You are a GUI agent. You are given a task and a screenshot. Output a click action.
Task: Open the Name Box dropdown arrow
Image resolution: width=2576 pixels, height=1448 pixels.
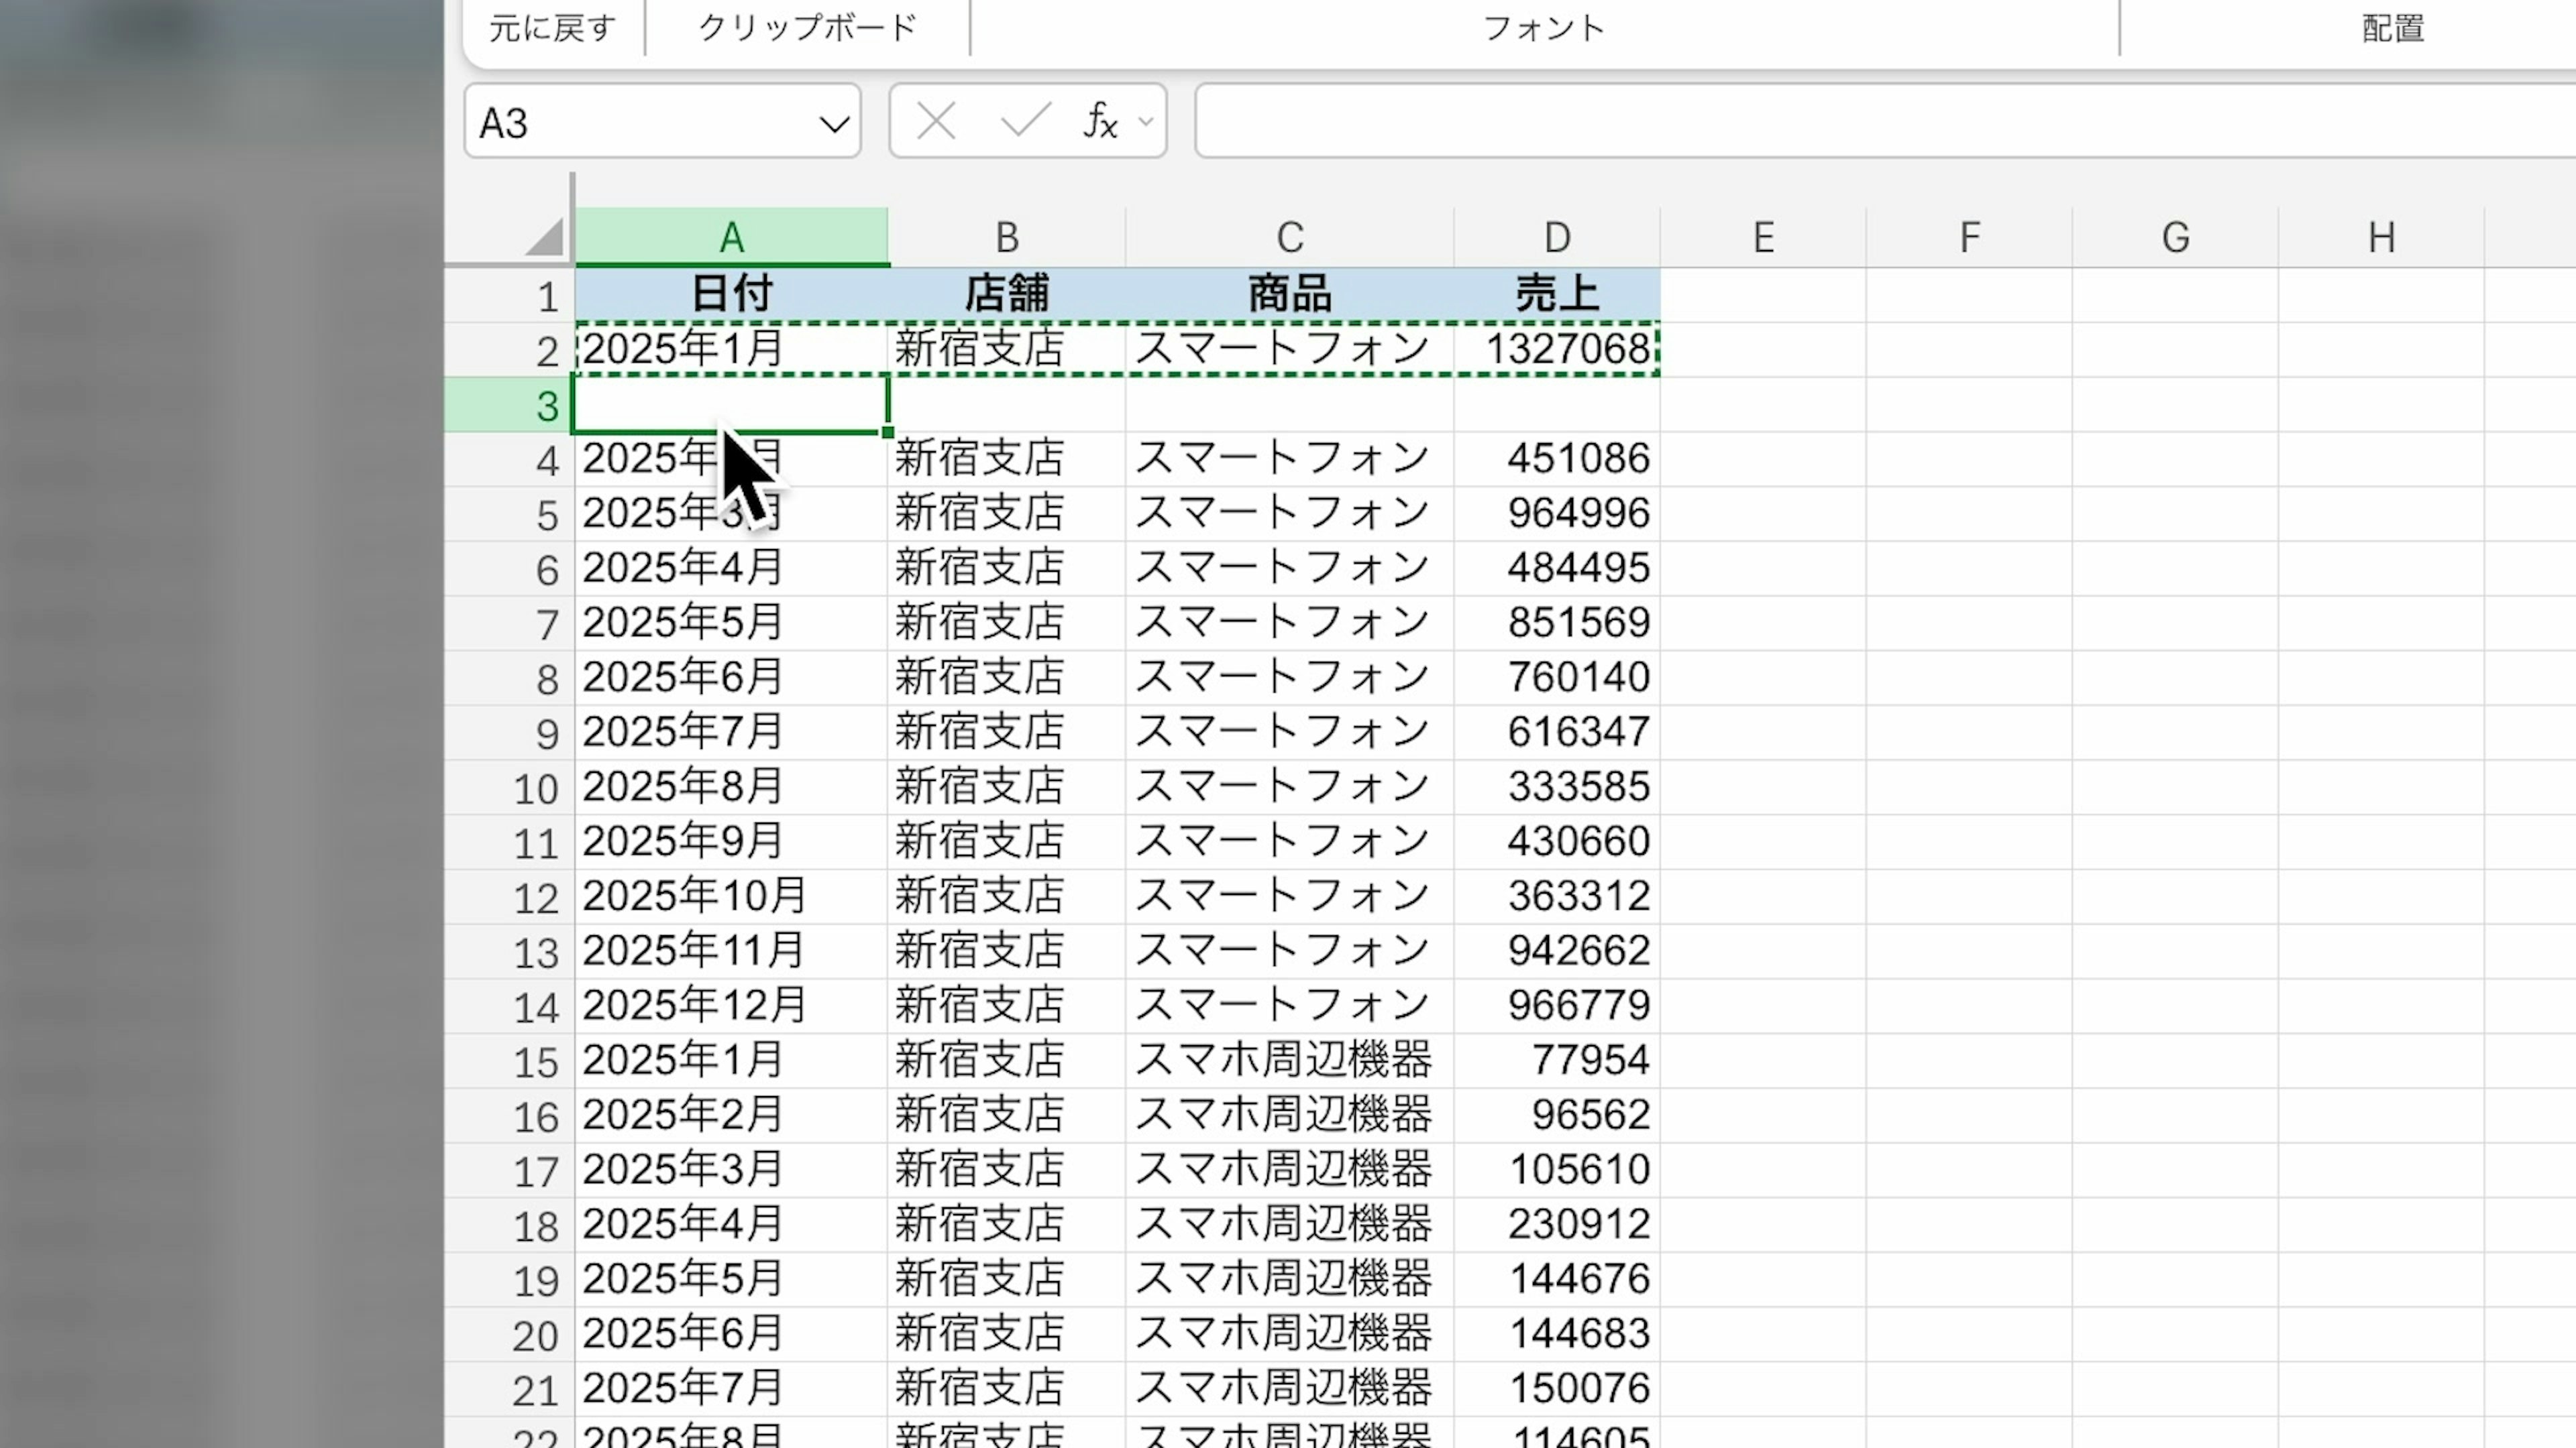tap(833, 124)
